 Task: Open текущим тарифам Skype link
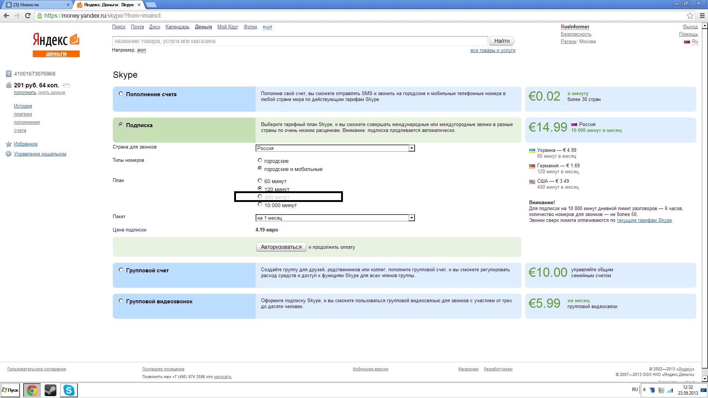click(644, 220)
